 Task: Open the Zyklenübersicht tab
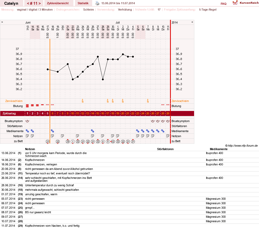pos(58,3)
